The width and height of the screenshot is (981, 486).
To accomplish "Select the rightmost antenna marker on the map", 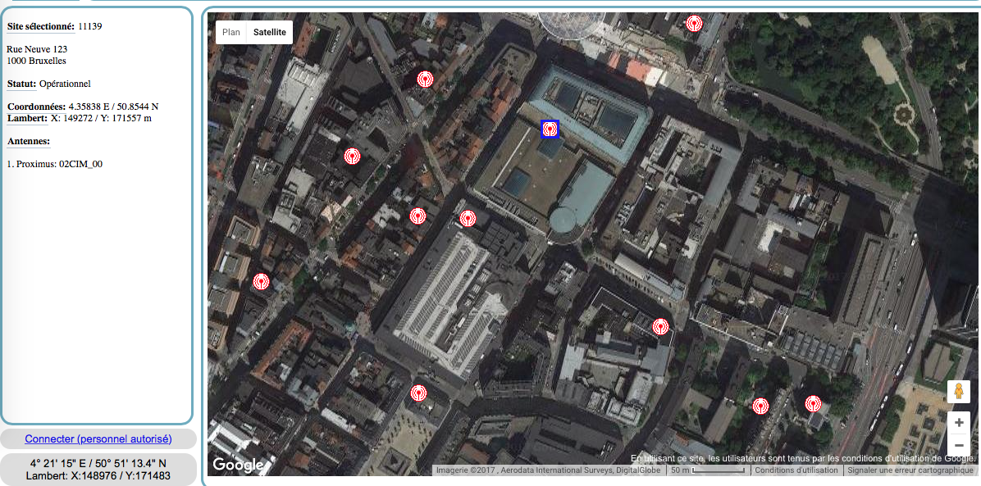I will 813,403.
